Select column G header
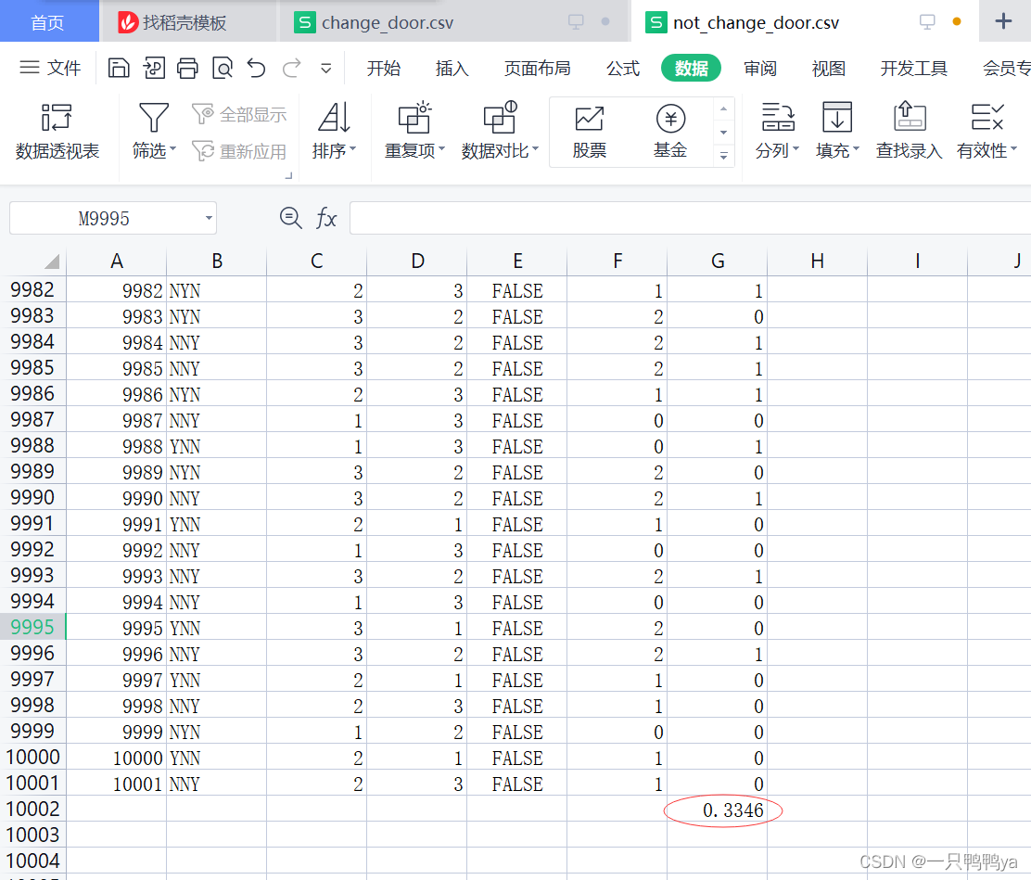This screenshot has height=880, width=1031. point(718,261)
